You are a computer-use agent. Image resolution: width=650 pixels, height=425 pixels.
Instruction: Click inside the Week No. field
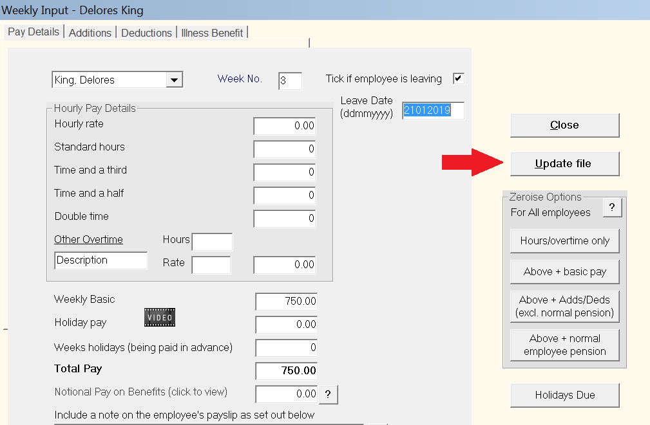click(x=289, y=80)
